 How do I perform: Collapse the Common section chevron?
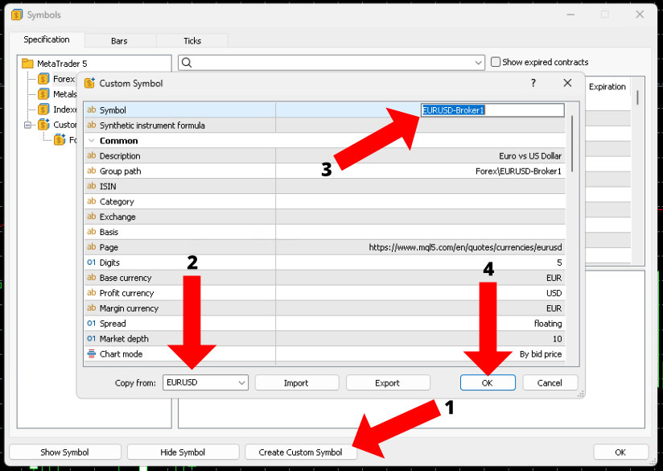pos(92,141)
